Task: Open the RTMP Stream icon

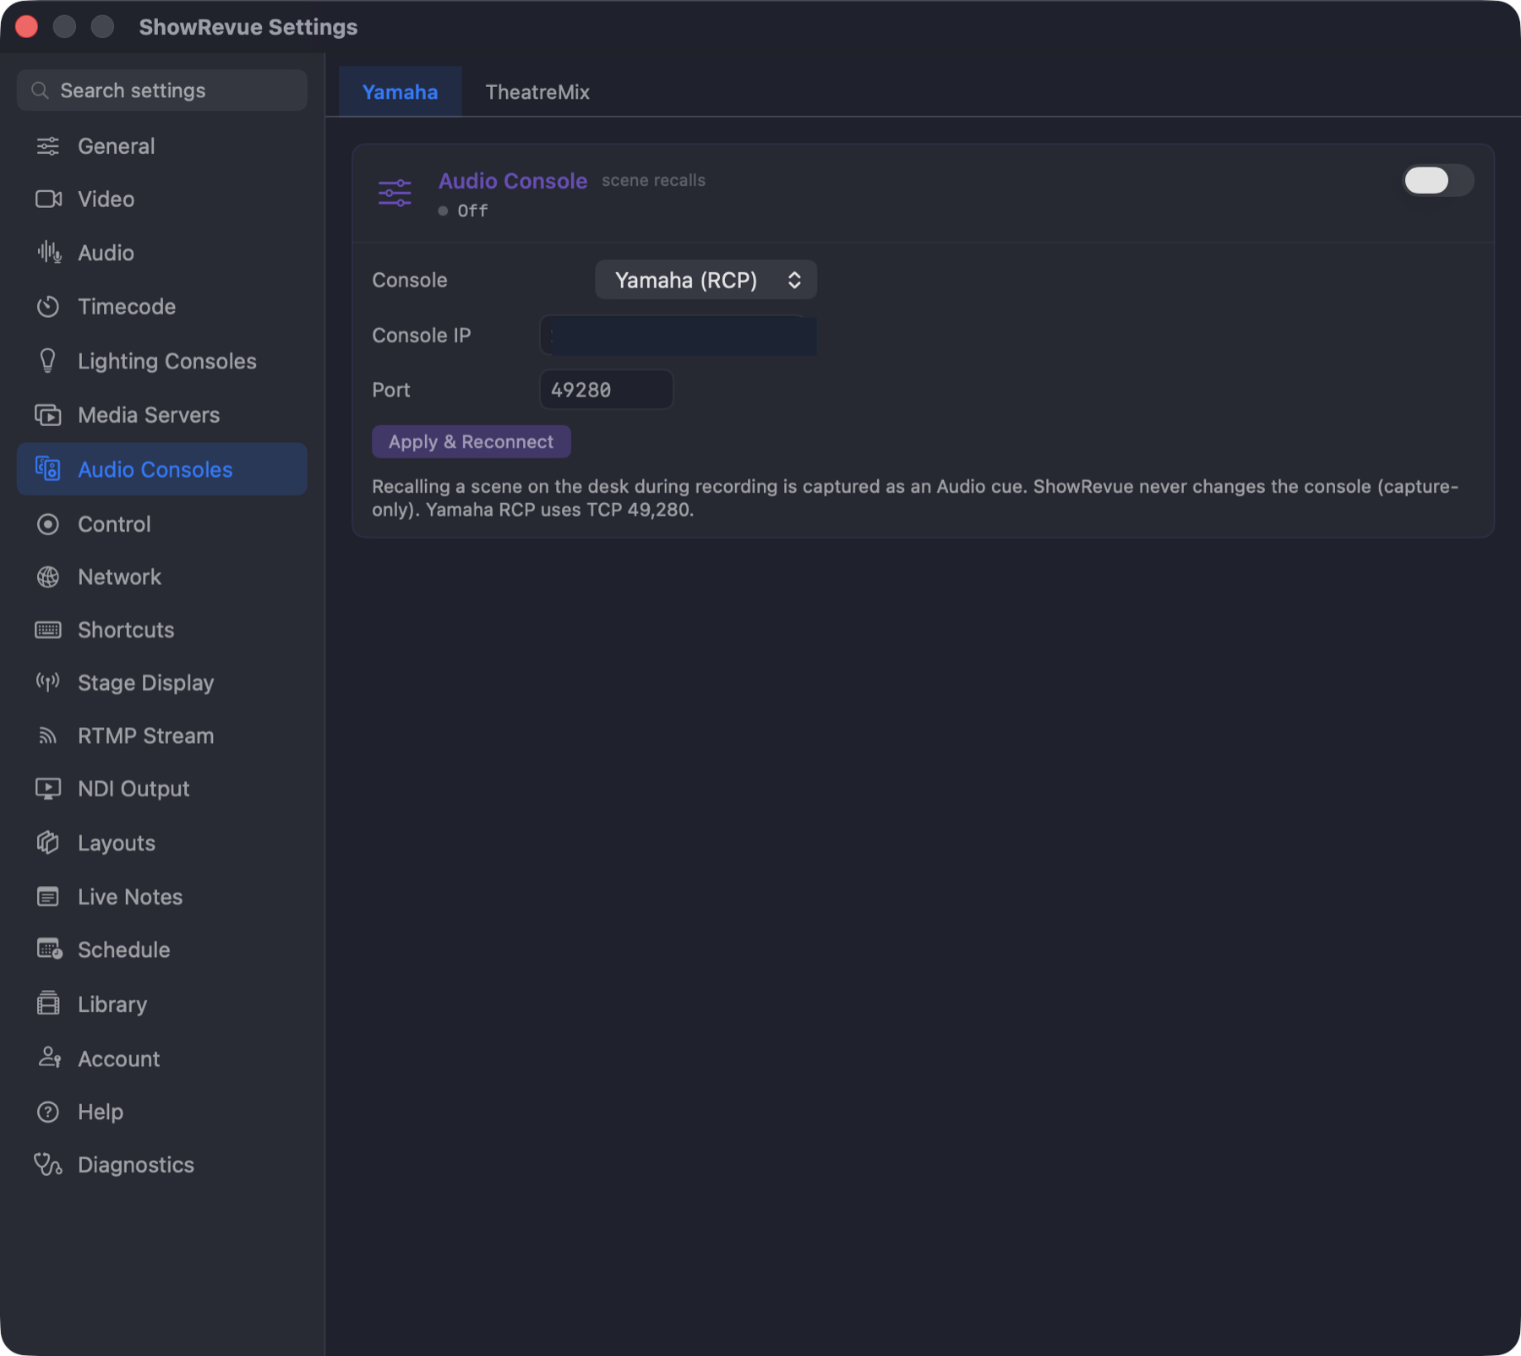Action: (48, 735)
